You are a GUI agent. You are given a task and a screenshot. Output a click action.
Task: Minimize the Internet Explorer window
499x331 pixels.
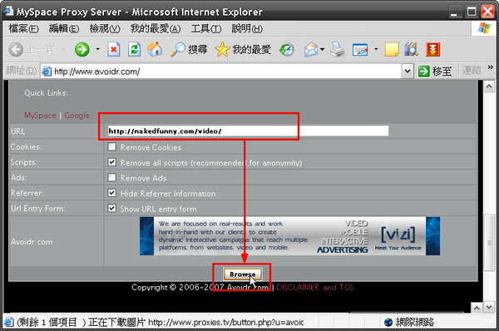tap(455, 12)
